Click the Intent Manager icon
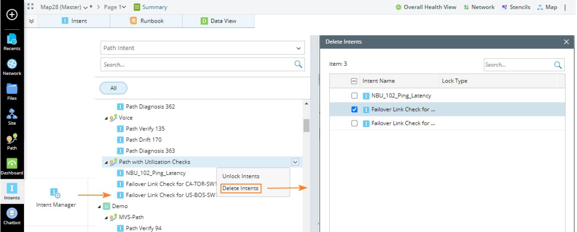The height and width of the screenshot is (232, 577). [x=56, y=193]
